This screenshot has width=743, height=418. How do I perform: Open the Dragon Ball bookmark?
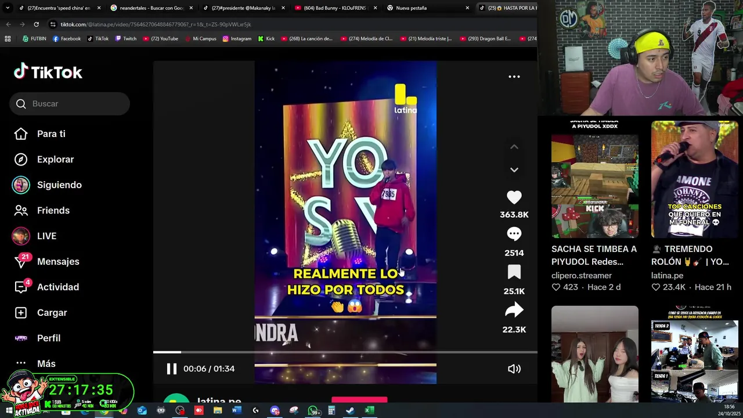485,39
